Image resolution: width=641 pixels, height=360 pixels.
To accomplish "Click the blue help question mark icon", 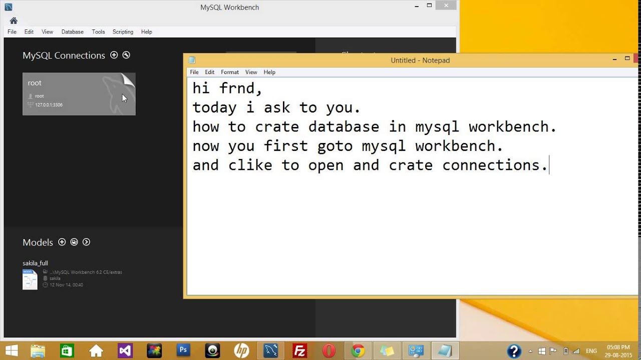I will 515,350.
